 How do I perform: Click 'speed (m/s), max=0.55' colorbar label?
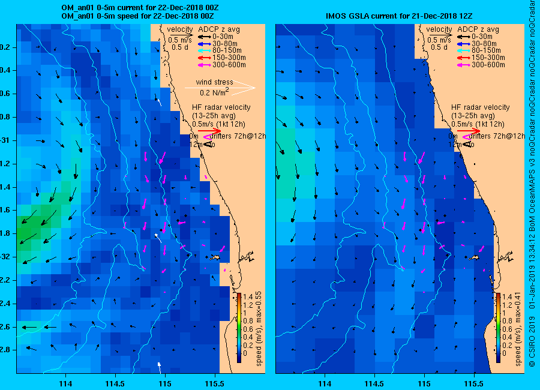coord(259,328)
